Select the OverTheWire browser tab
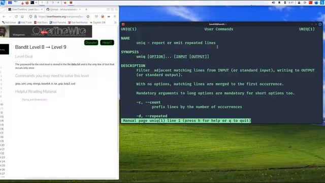Image resolution: width=325 pixels, height=183 pixels. pyautogui.click(x=25, y=9)
